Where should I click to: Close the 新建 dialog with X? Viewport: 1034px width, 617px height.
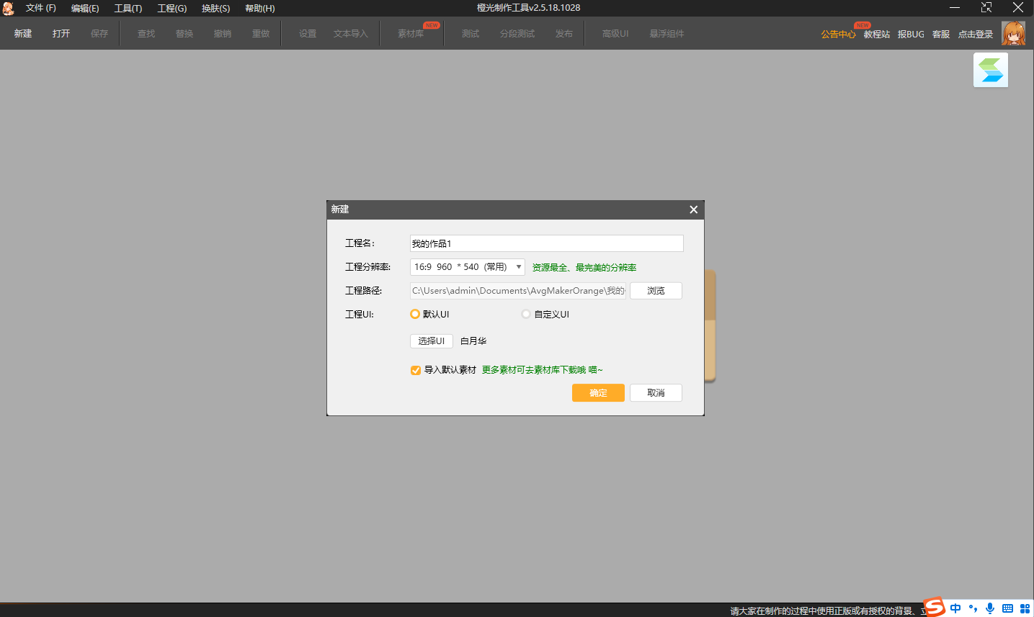693,210
